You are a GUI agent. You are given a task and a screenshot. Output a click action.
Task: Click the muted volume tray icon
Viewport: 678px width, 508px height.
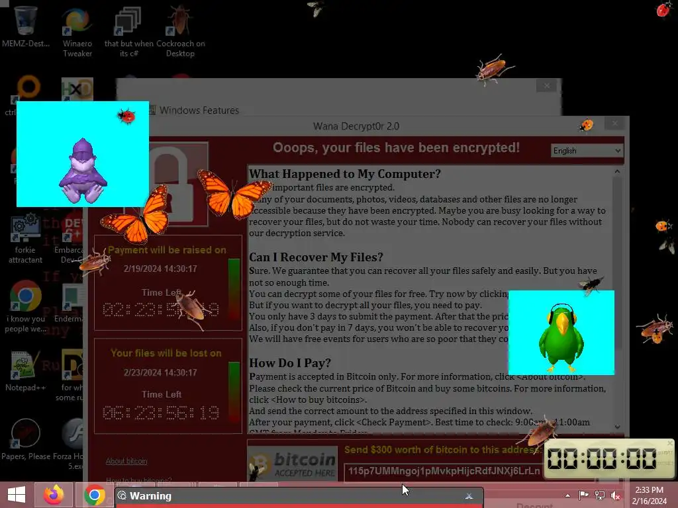tap(616, 495)
